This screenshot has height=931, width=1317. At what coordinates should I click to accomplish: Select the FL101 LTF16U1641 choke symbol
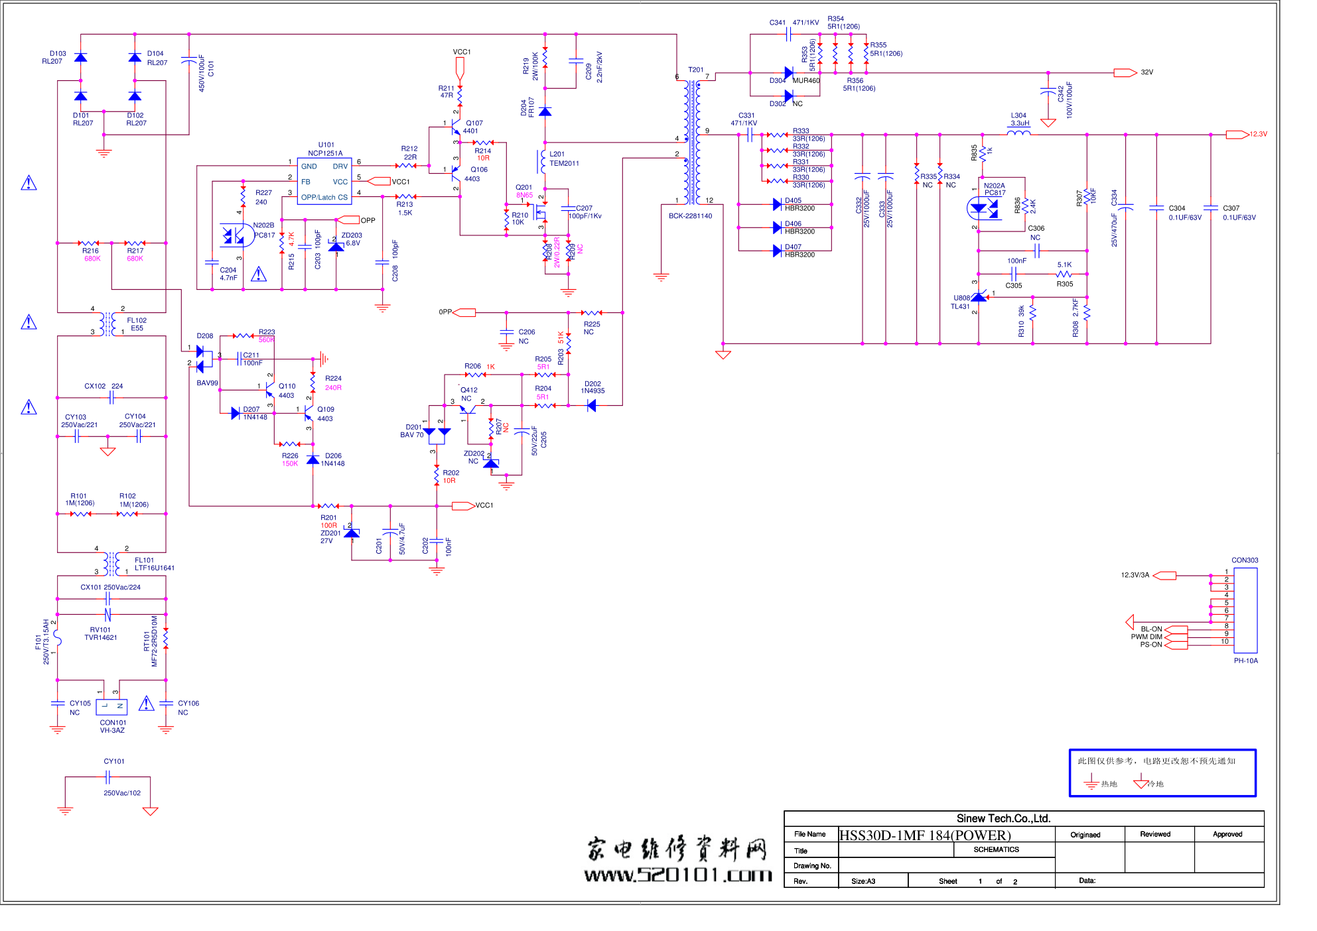pyautogui.click(x=112, y=563)
